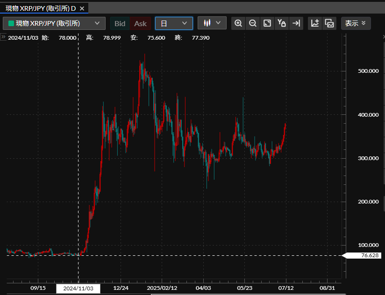Image resolution: width=385 pixels, height=295 pixels.
Task: Click the 2025/02/12 date axis label
Action: (162, 288)
